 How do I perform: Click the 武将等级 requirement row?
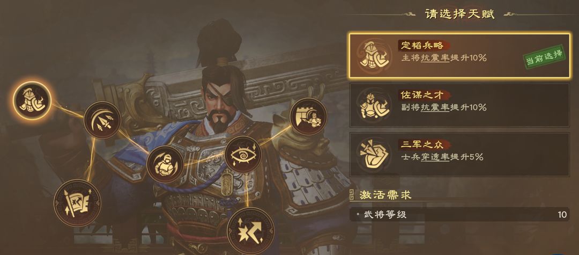click(460, 214)
